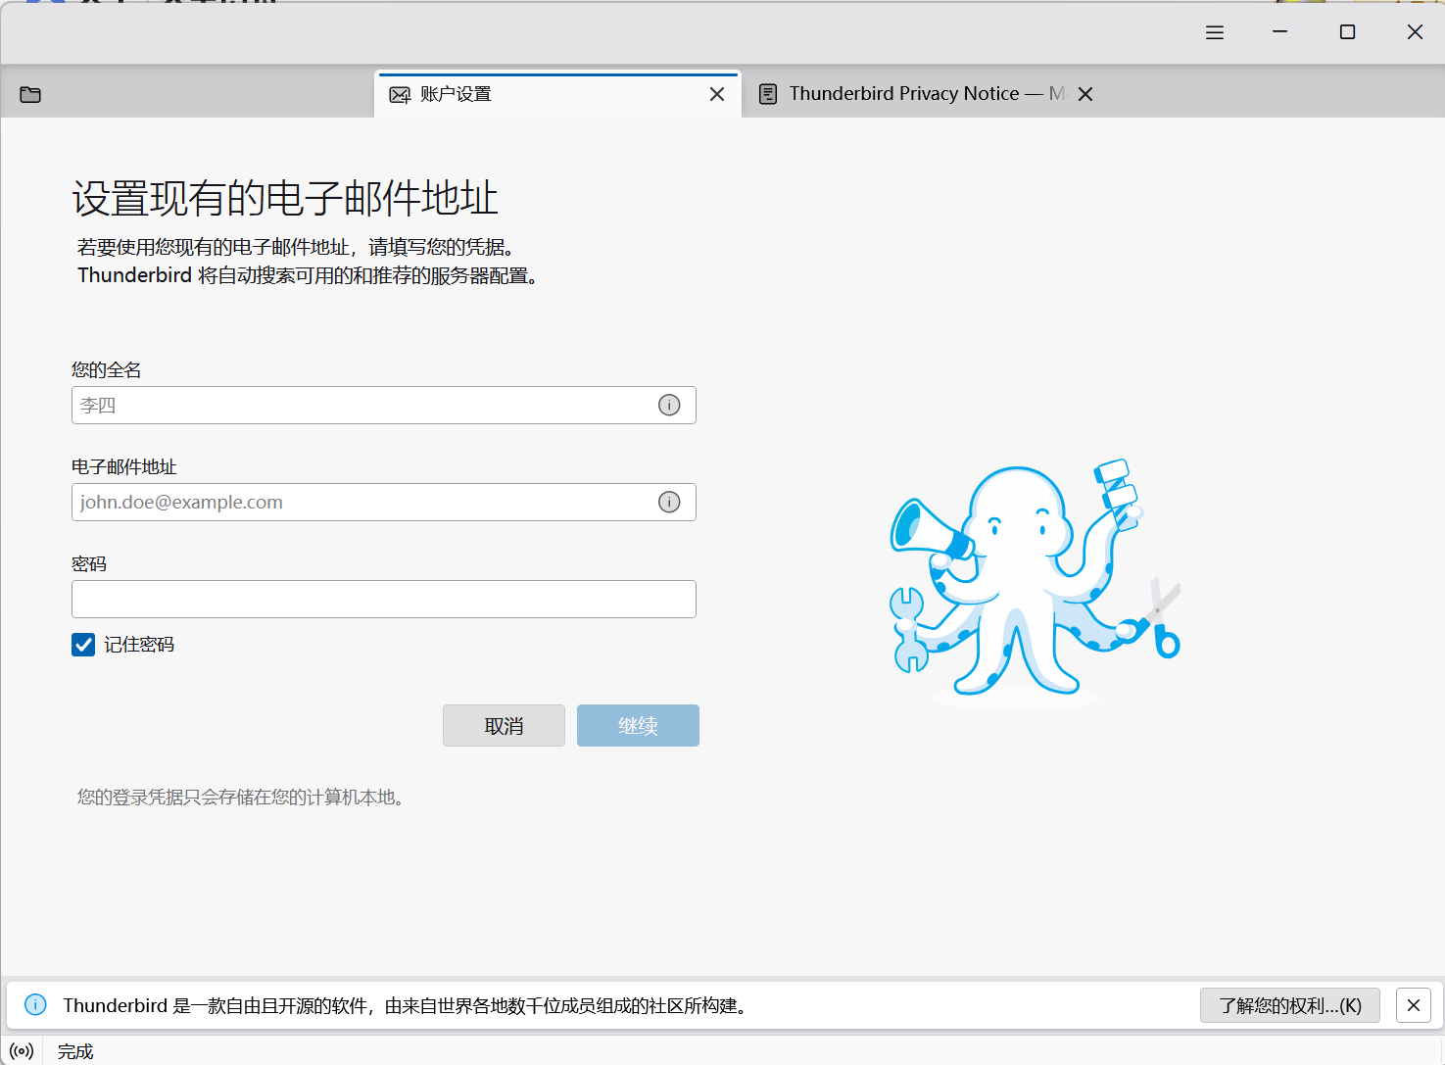The image size is (1445, 1065).
Task: Uncheck the 记住密码 checkbox
Action: [82, 644]
